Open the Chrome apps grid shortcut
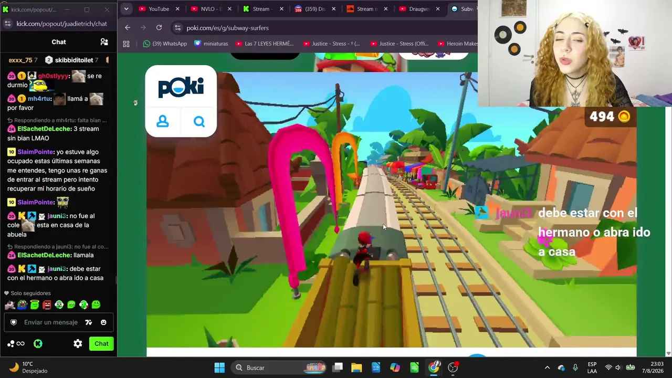This screenshot has height=378, width=672. 126,44
